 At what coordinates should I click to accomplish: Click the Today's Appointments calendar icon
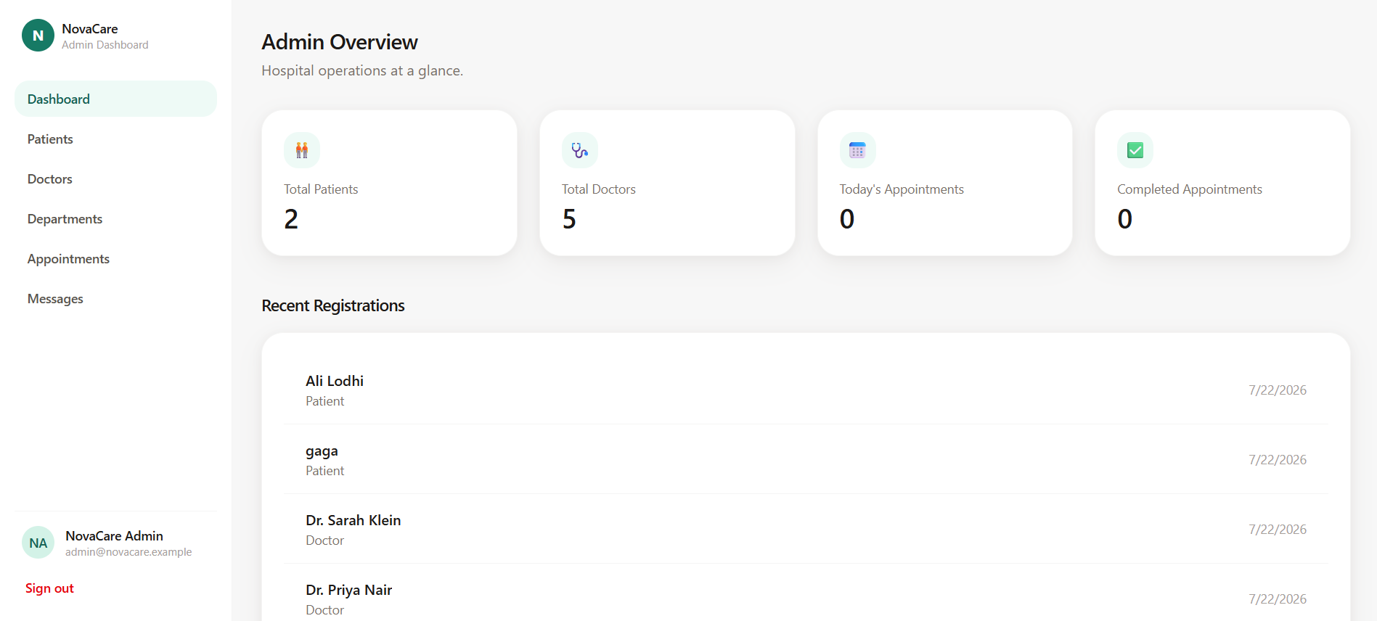[x=857, y=150]
